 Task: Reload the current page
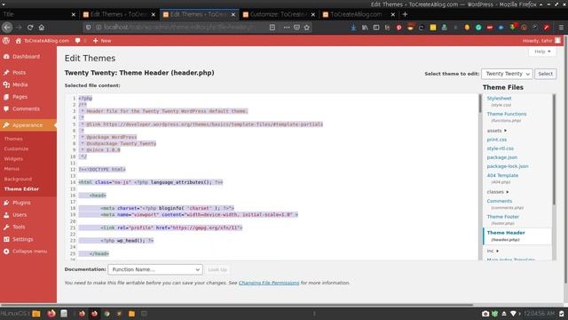(x=30, y=28)
